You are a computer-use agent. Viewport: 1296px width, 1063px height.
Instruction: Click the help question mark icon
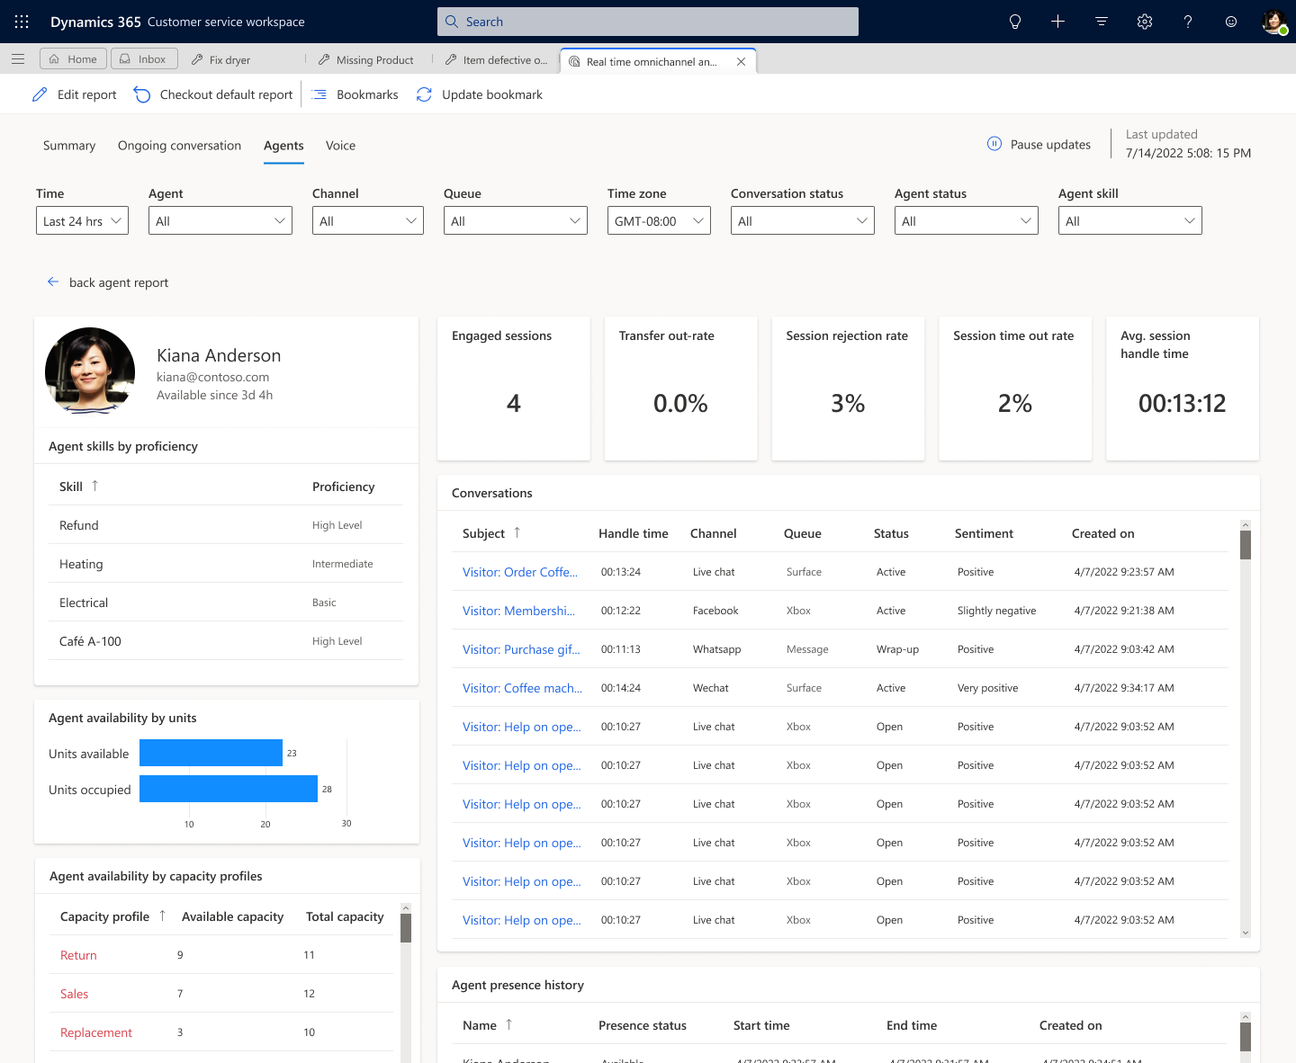(1188, 22)
